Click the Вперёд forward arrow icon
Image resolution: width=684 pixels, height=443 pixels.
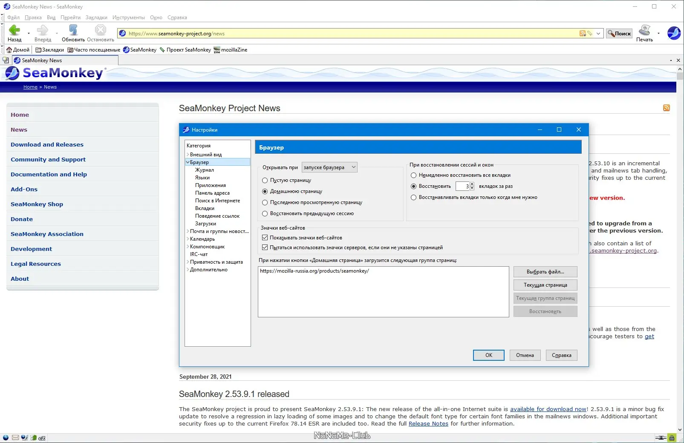43,30
